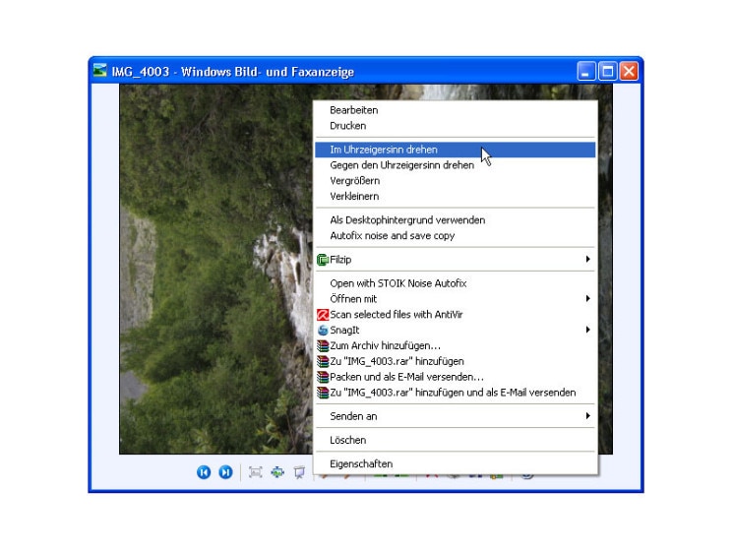This screenshot has width=733, height=550.
Task: Click the best fit toolbar icon
Action: click(256, 472)
